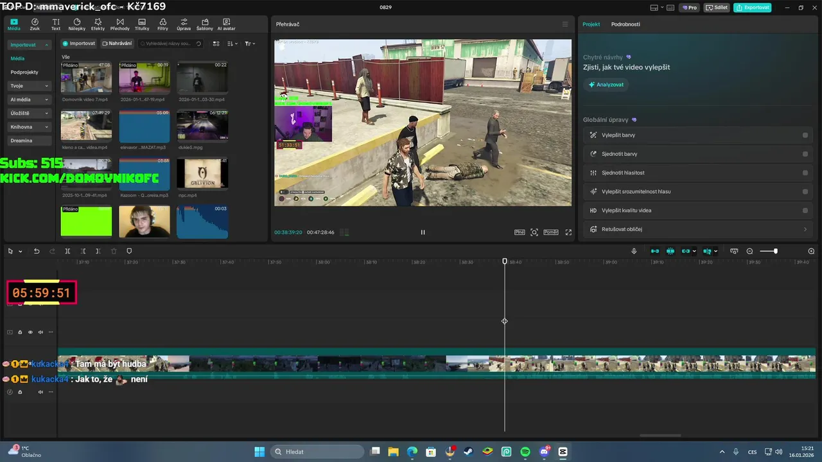Screen dimensions: 822x462
Task: Click the media search input field
Action: click(170, 44)
